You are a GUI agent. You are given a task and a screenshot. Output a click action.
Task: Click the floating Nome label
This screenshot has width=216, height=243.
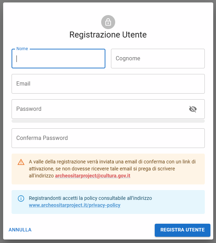22,49
